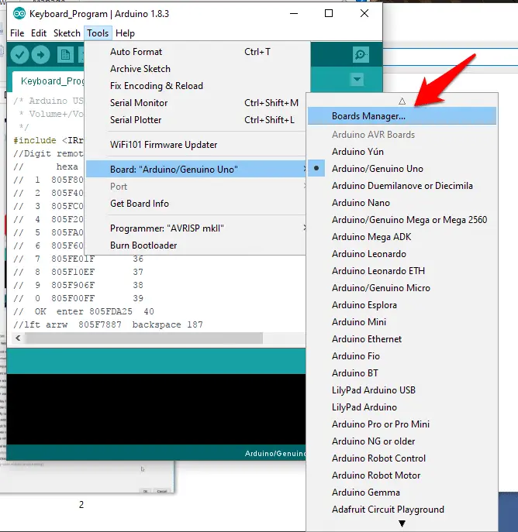518x532 pixels.
Task: Open Serial Monitor magnifier icon in toolbar
Action: [x=360, y=54]
